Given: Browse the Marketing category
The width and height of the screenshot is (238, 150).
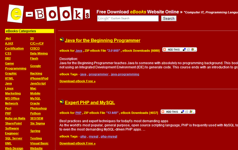Looking at the screenshot, I should coord(13,93).
